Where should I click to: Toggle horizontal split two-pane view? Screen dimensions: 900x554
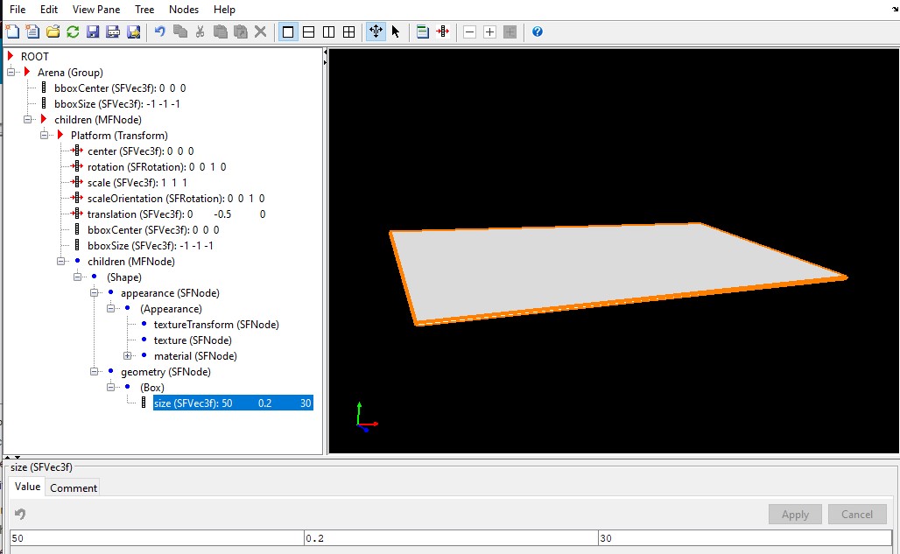click(x=308, y=32)
